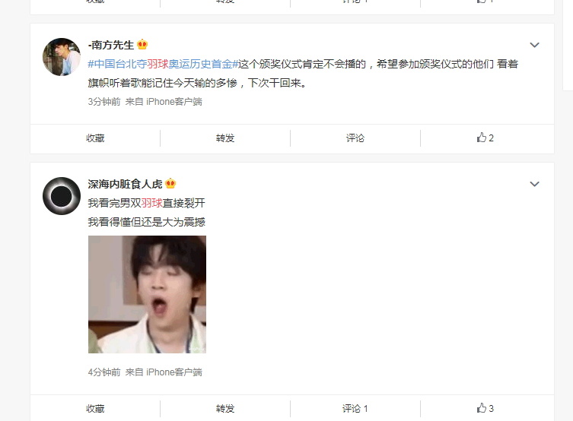The height and width of the screenshot is (421, 573).
Task: Open the username link 深海内脏食人虎
Action: (x=125, y=184)
